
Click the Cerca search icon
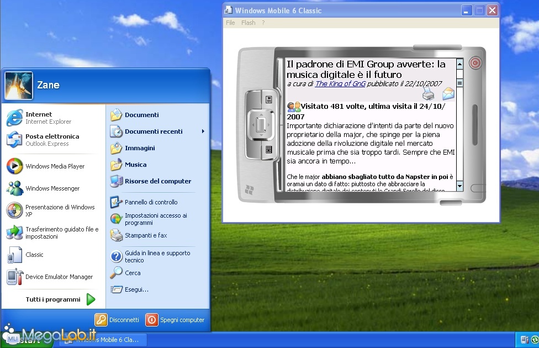pyautogui.click(x=116, y=273)
